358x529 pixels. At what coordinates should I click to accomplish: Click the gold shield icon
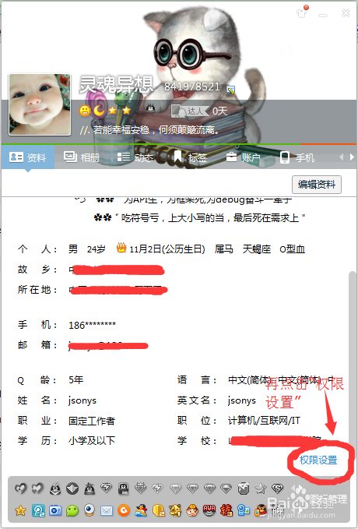click(158, 510)
